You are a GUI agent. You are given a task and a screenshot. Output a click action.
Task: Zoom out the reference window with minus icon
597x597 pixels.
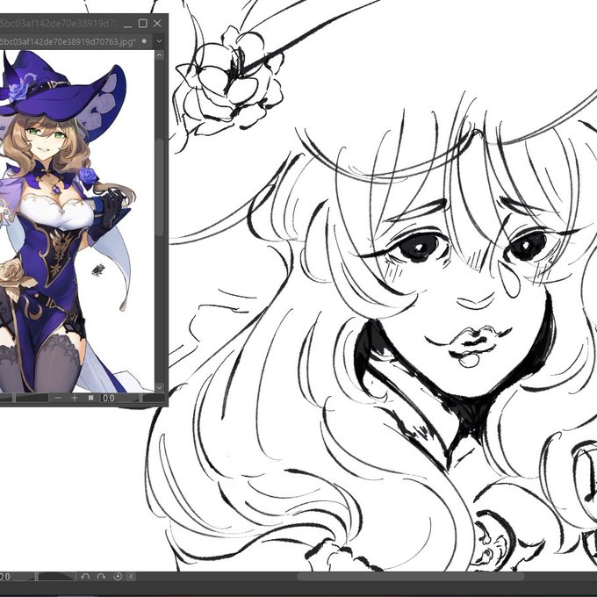(x=58, y=398)
